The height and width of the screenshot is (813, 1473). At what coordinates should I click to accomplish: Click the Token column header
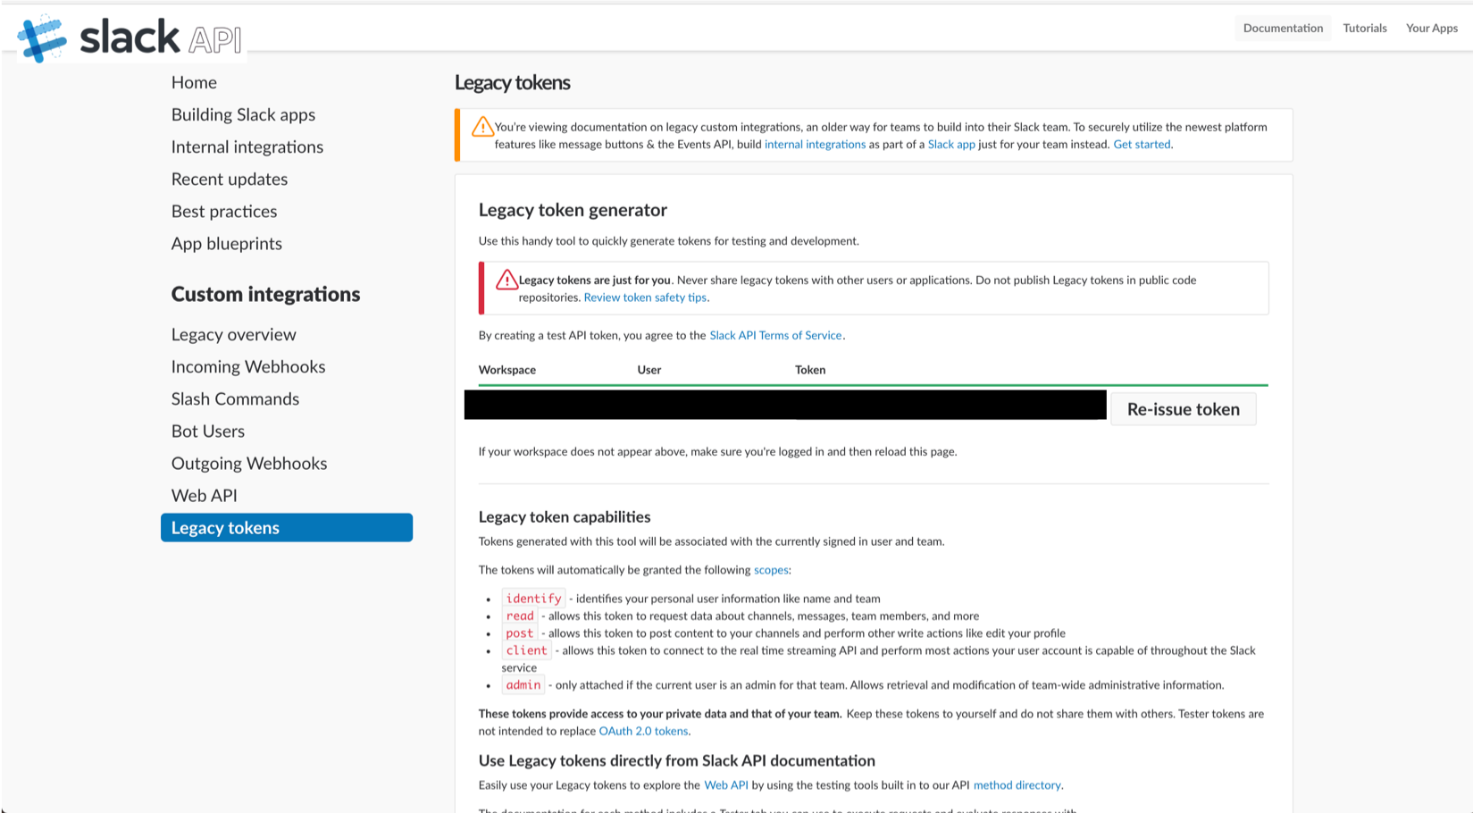(810, 370)
